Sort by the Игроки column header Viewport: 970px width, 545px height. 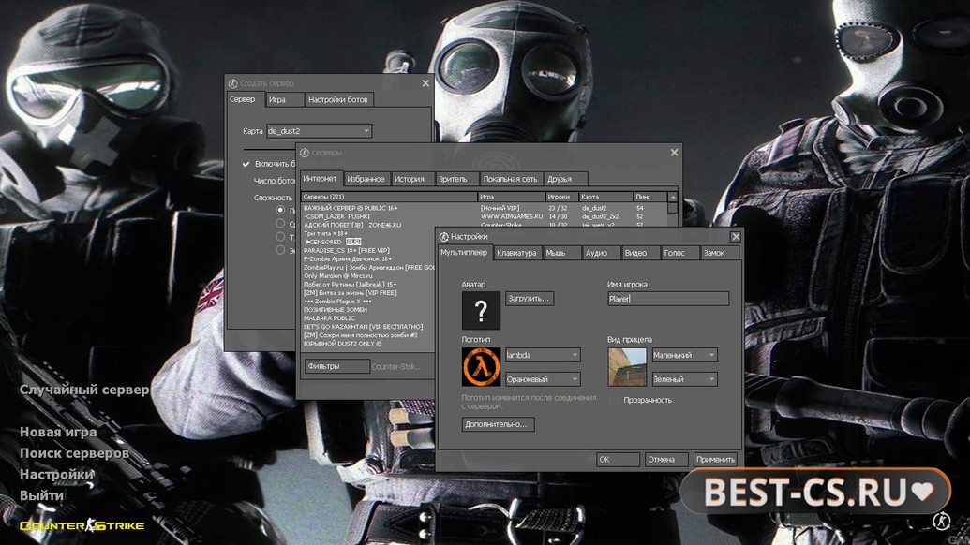click(561, 197)
